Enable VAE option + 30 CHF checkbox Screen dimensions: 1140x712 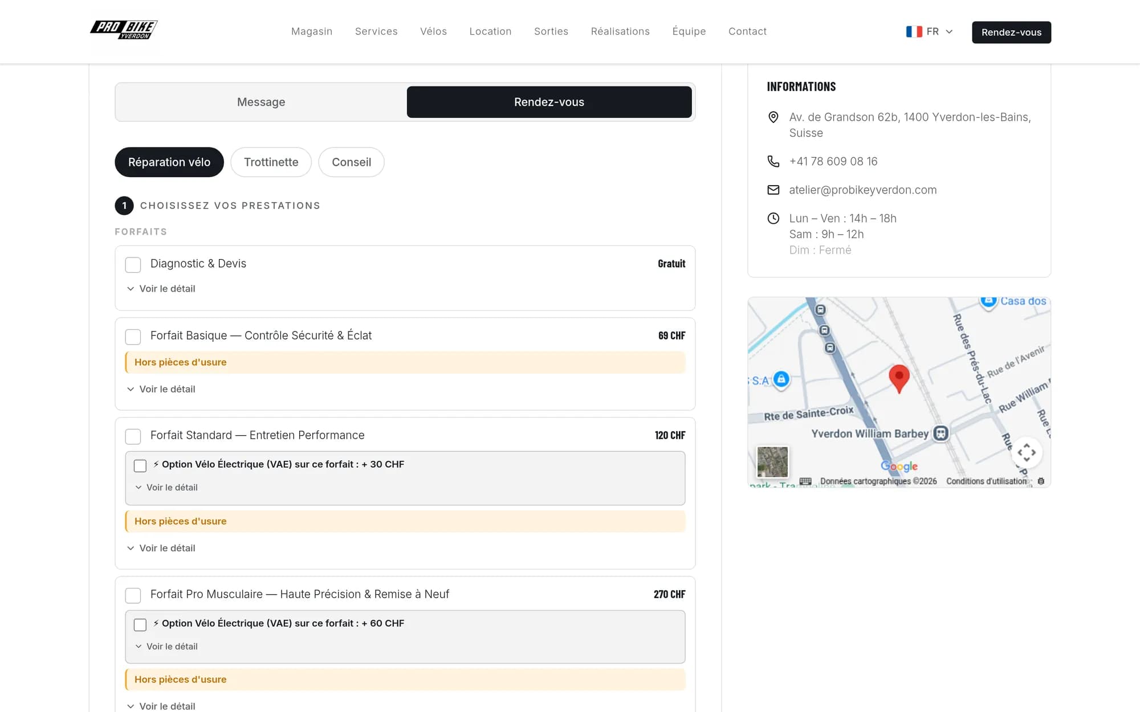point(140,465)
